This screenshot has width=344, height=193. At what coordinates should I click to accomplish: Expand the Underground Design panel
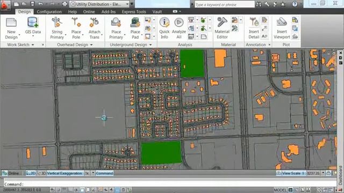[x=150, y=44]
